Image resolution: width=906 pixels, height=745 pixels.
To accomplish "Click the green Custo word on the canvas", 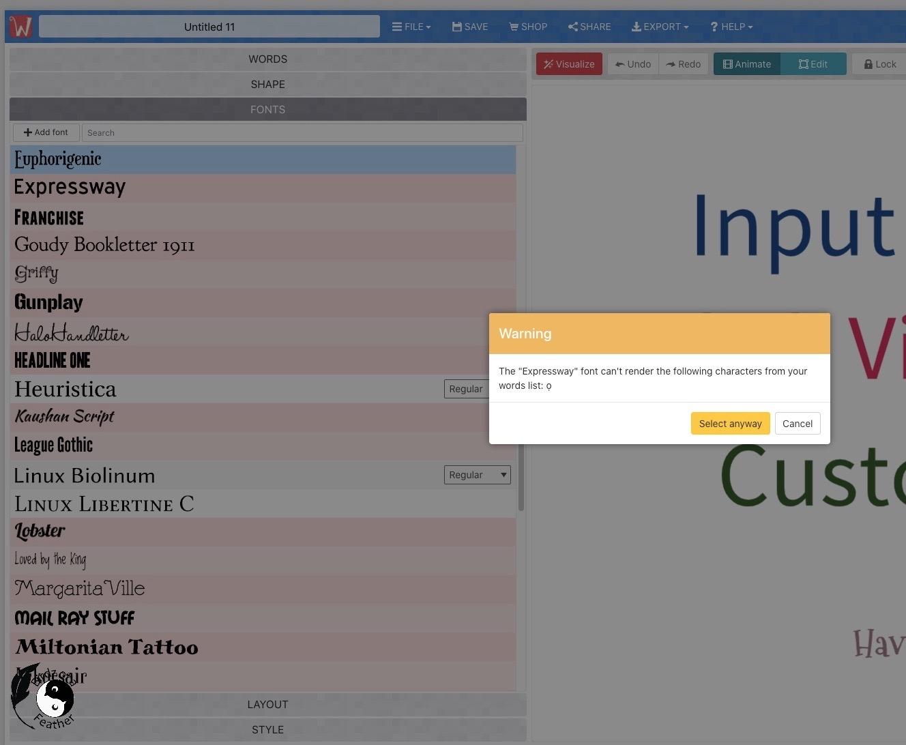I will click(x=813, y=476).
